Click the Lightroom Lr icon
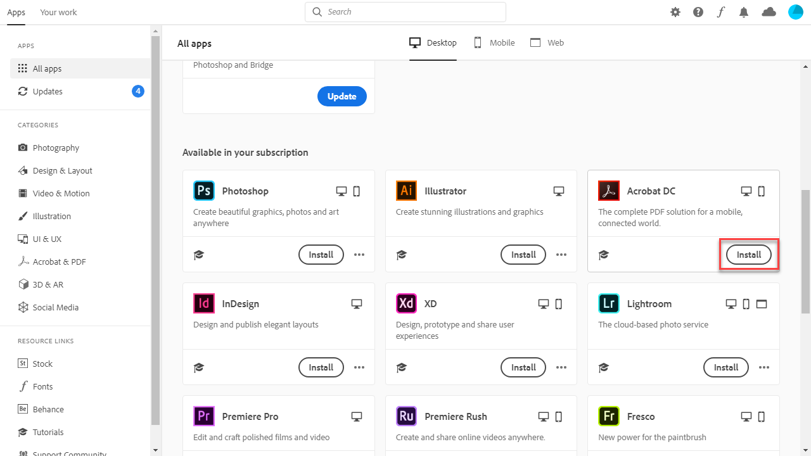811x456 pixels. point(609,303)
